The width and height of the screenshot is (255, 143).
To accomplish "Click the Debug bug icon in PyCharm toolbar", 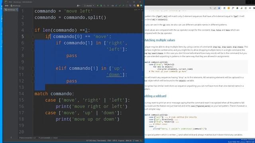I will click(x=101, y=6).
